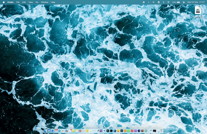Click the muted sound icon in menu bar
Viewport: 207px width, 134px height.
point(153,2)
